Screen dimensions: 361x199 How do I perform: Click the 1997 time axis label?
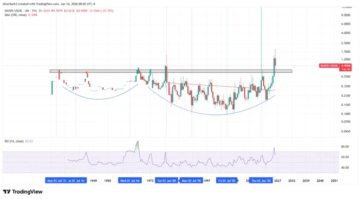point(207,181)
